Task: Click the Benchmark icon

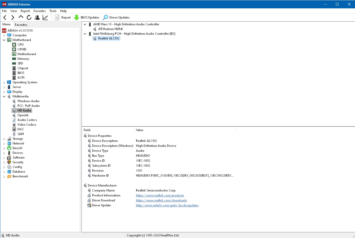Action: pyautogui.click(x=9, y=176)
